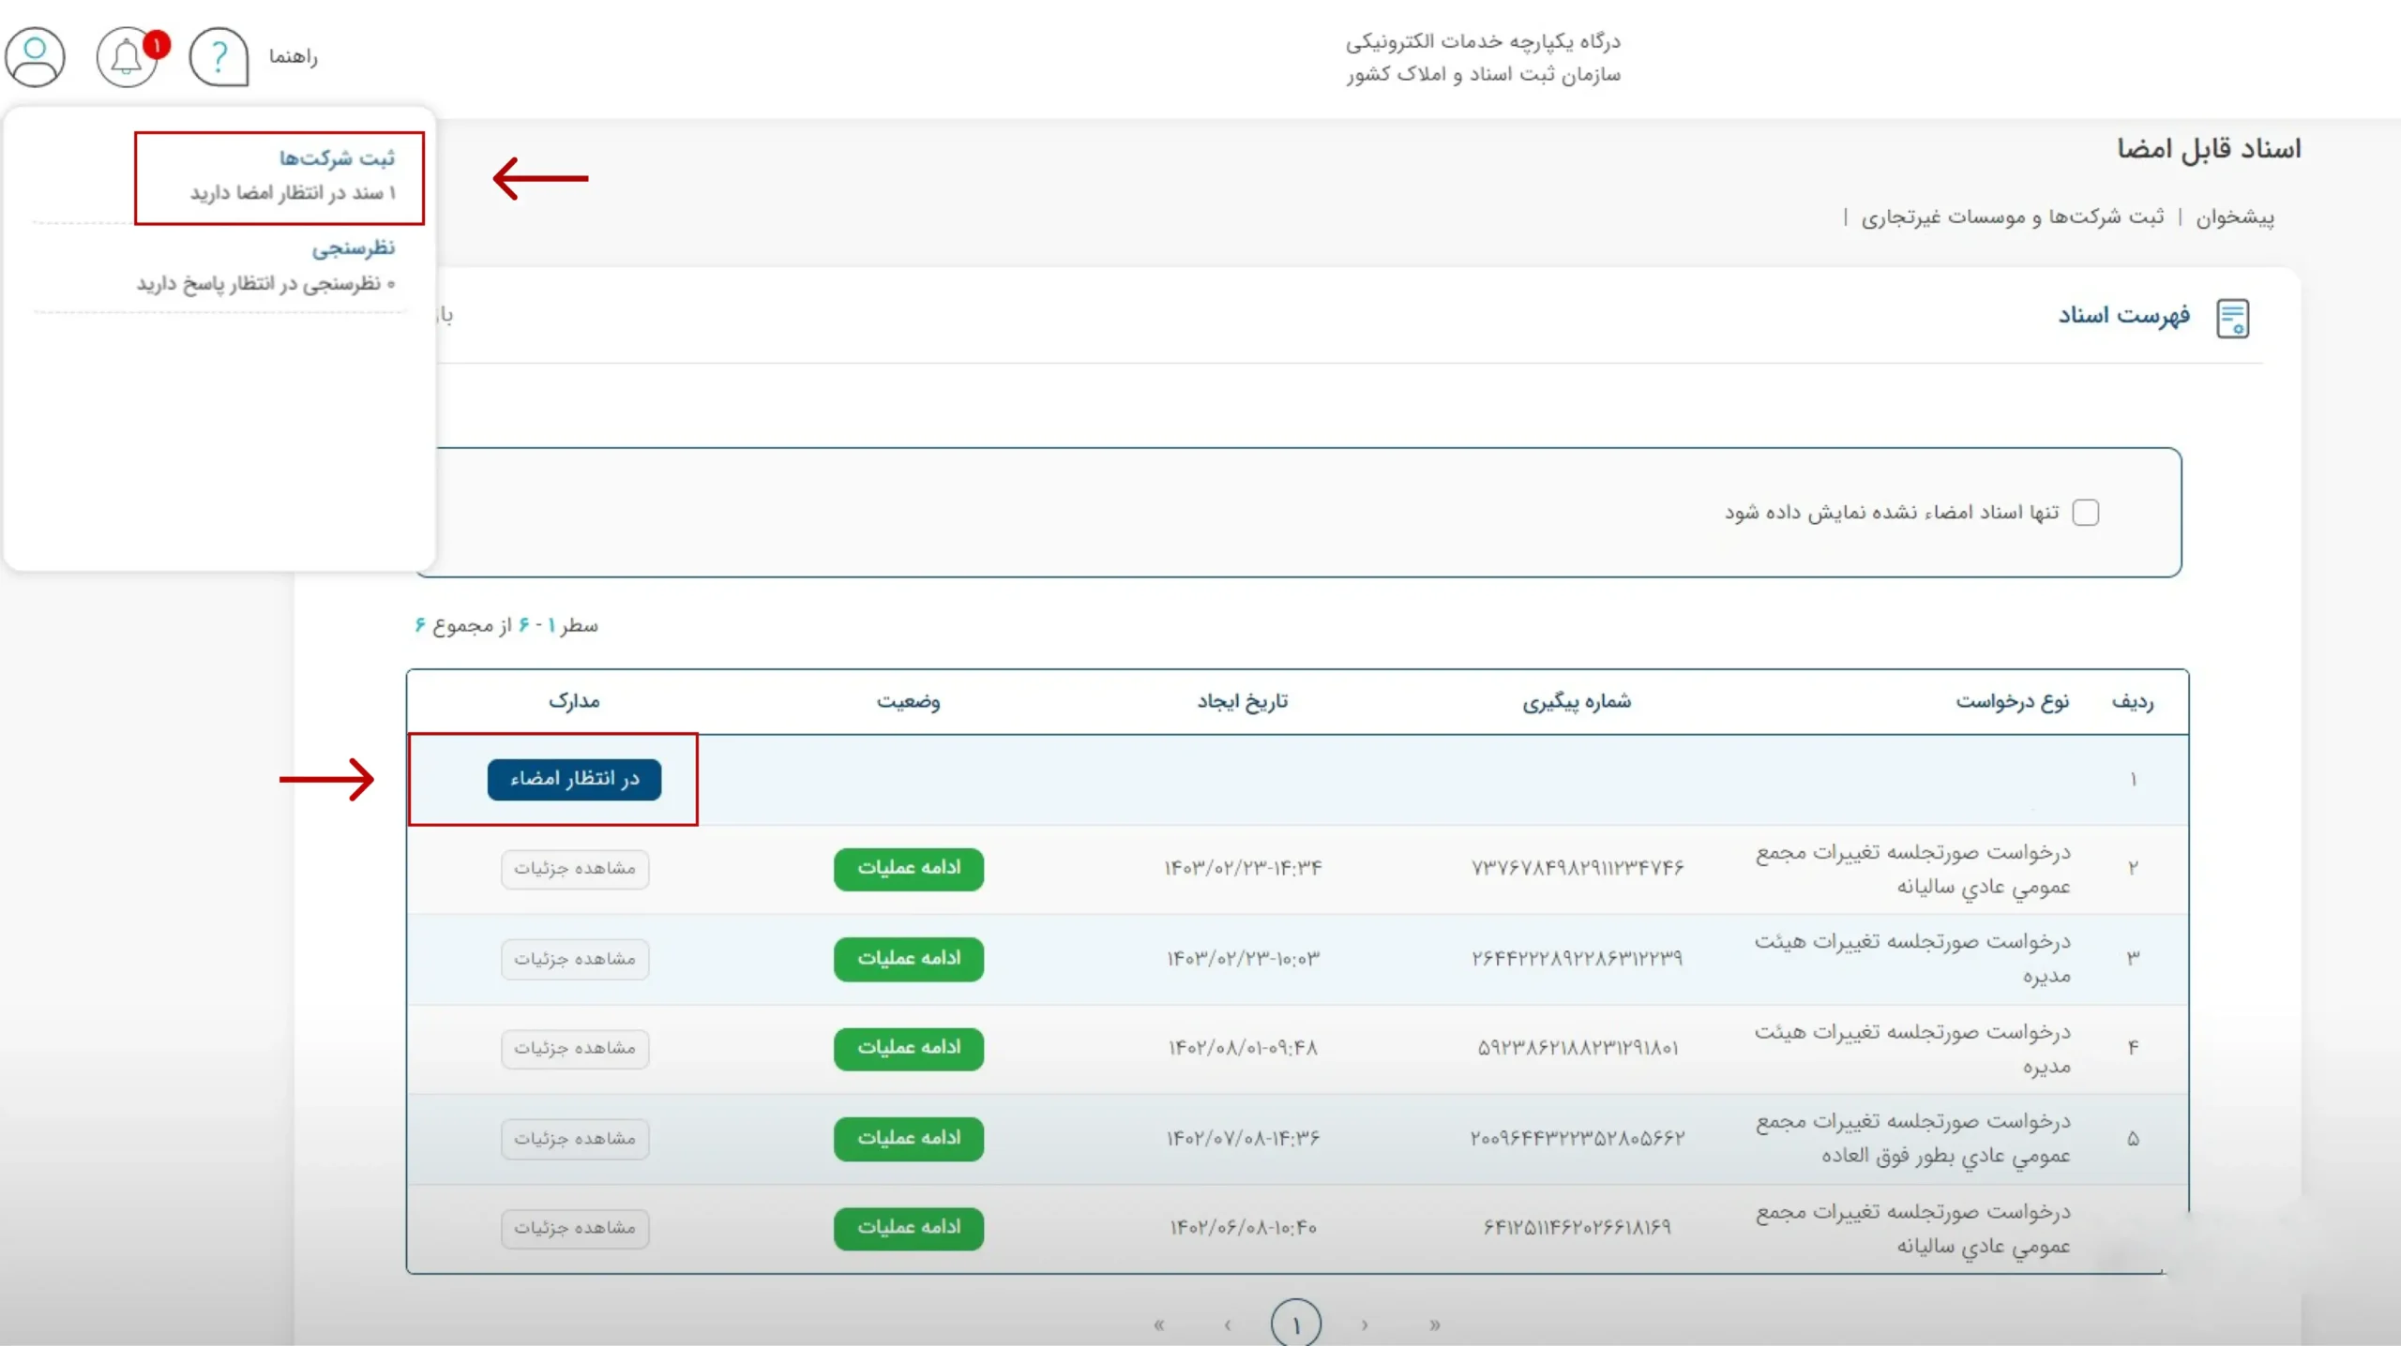This screenshot has height=1346, width=2401.
Task: Click the document list icon beside فهرست اسناد
Action: [x=2232, y=319]
